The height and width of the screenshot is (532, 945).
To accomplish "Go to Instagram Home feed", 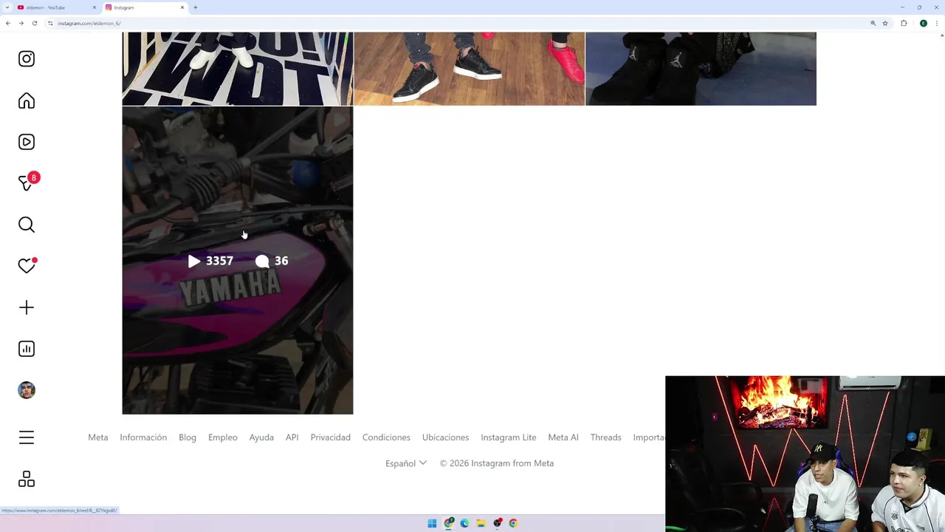I will tap(27, 100).
